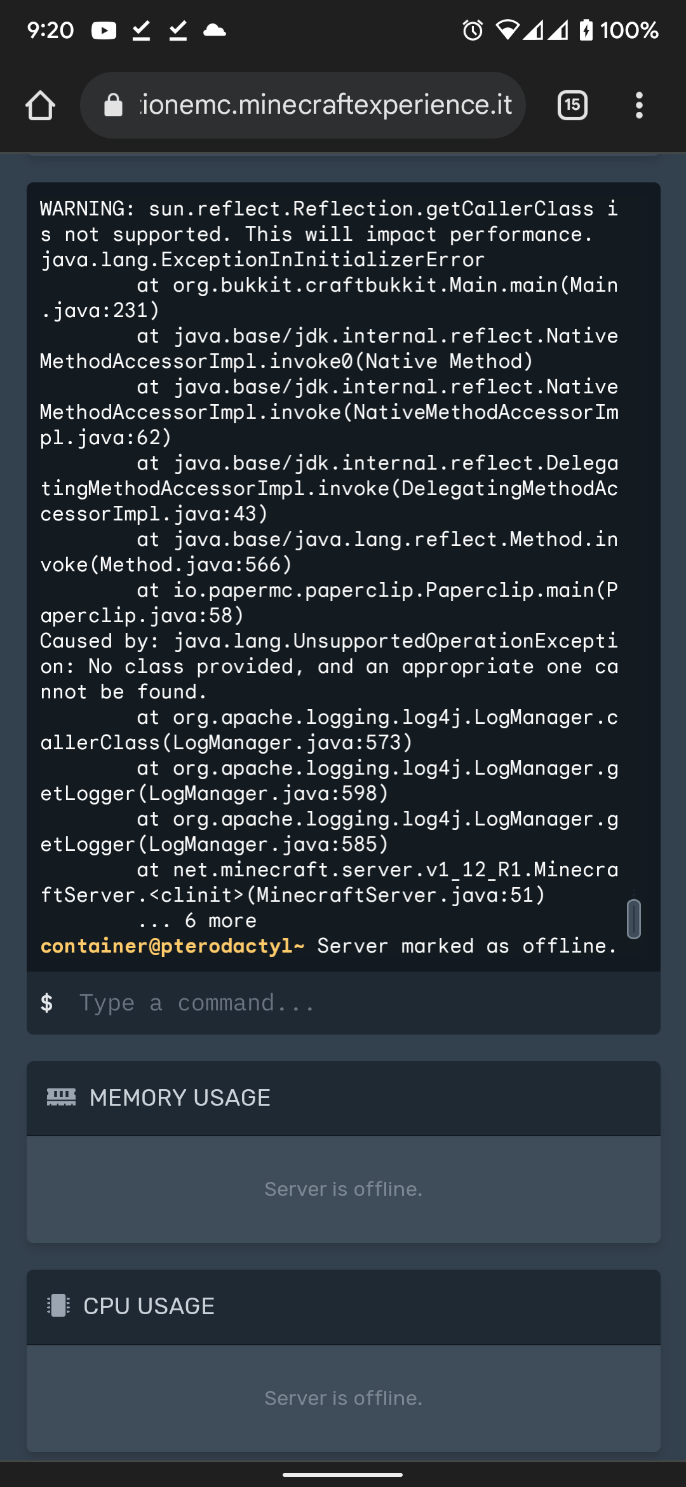Click the site URL in the address bar

(x=324, y=105)
